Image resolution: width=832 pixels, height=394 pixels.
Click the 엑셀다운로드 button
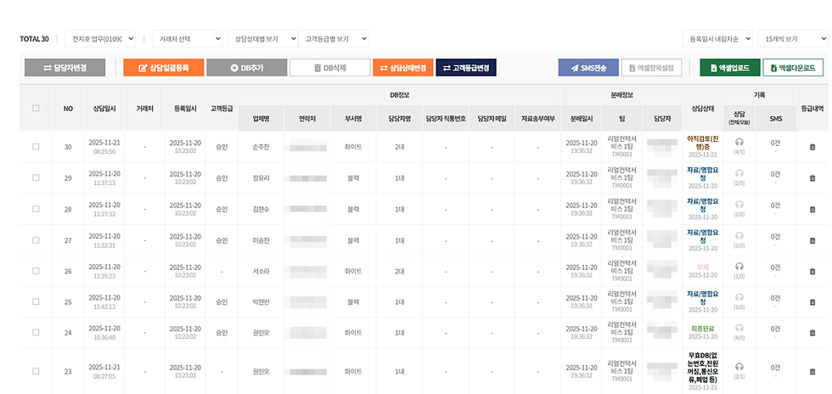(x=793, y=67)
